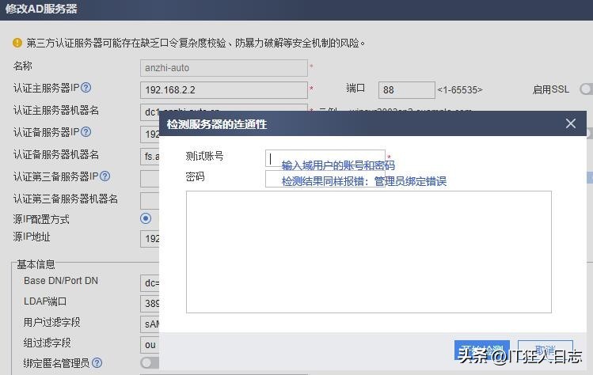593x375 pixels.
Task: Click the 开始检测 button
Action: [482, 350]
